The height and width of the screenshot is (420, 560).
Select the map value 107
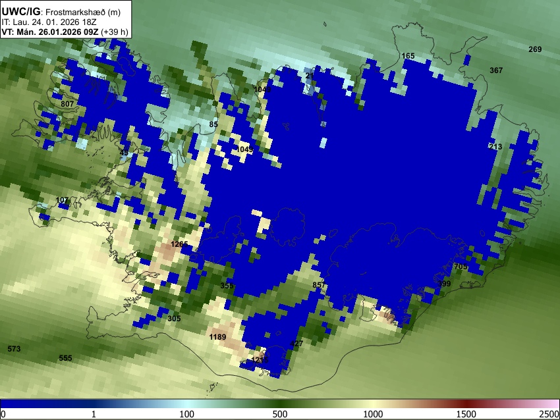tap(62, 200)
